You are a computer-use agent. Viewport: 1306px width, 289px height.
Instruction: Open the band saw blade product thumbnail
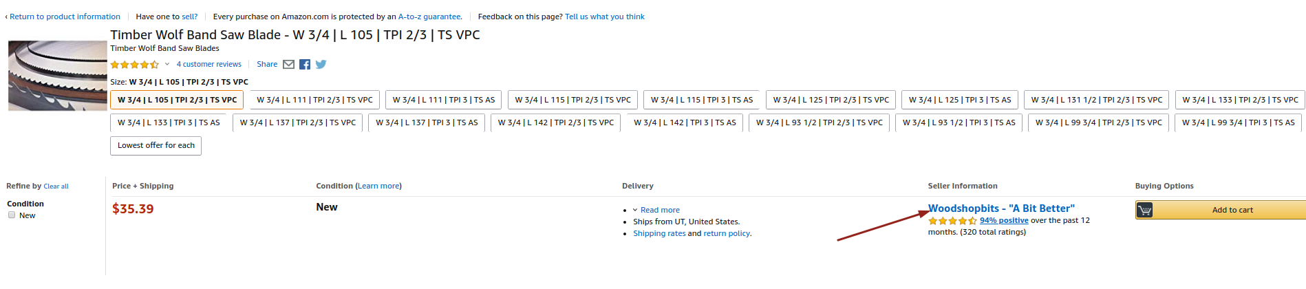(x=57, y=75)
